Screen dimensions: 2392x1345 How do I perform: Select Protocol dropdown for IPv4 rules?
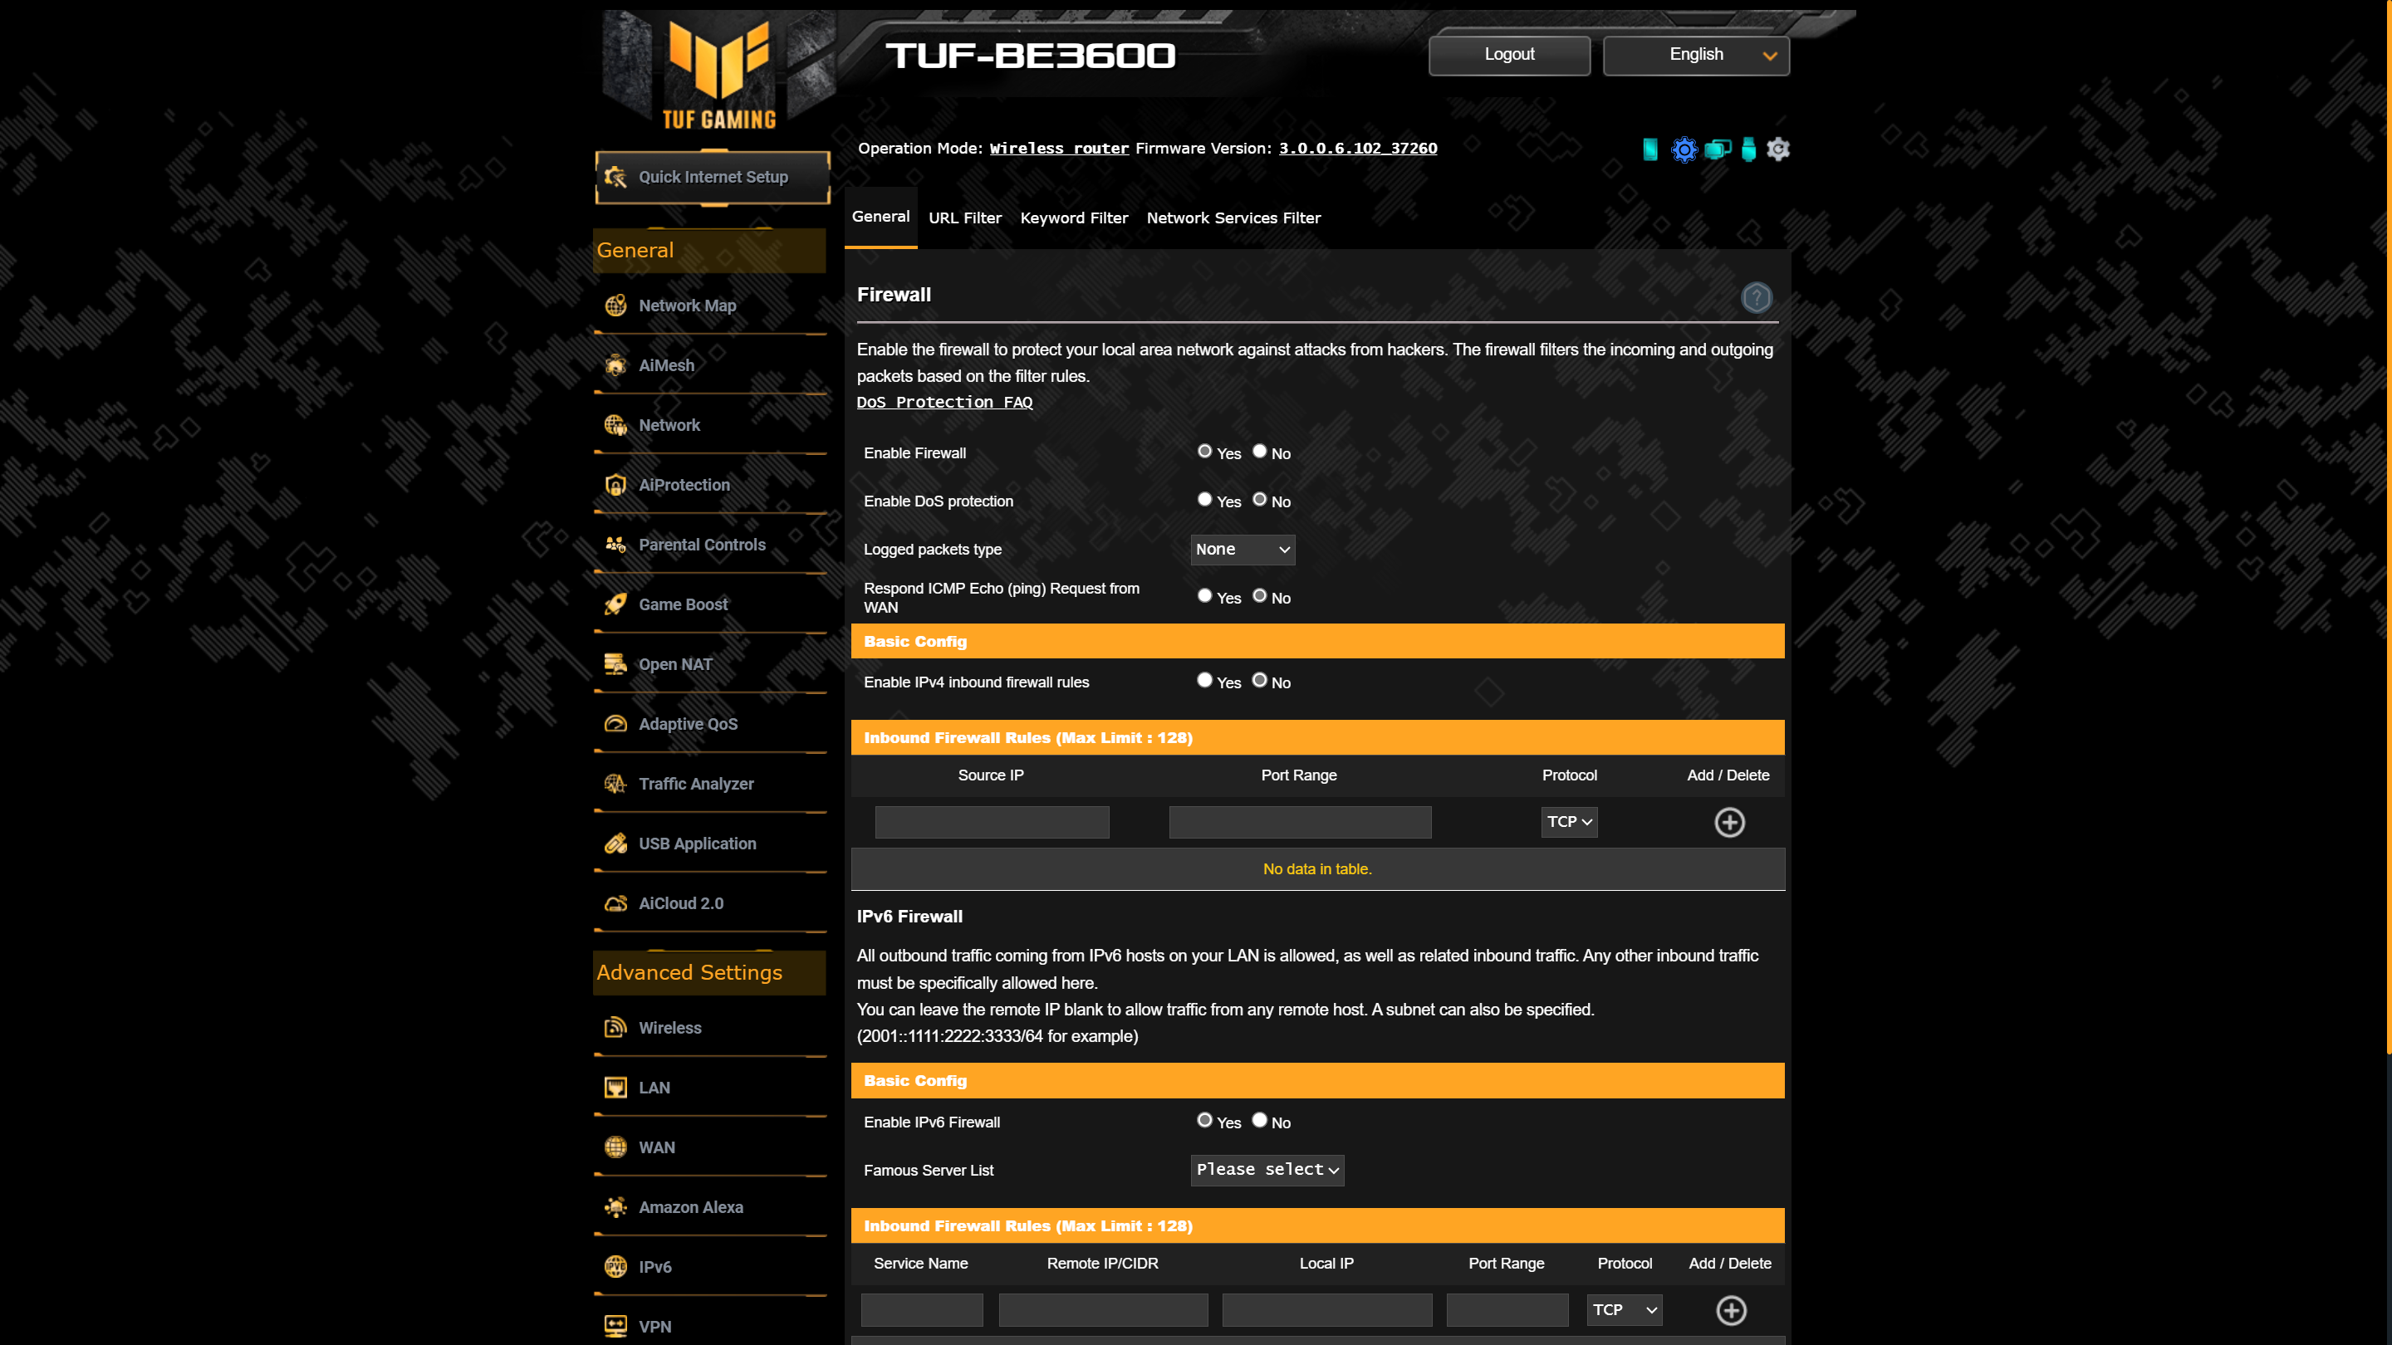pos(1569,821)
